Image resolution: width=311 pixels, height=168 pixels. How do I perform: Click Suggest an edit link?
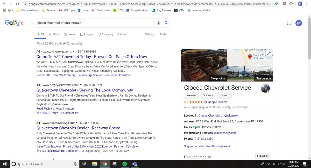tap(194, 146)
